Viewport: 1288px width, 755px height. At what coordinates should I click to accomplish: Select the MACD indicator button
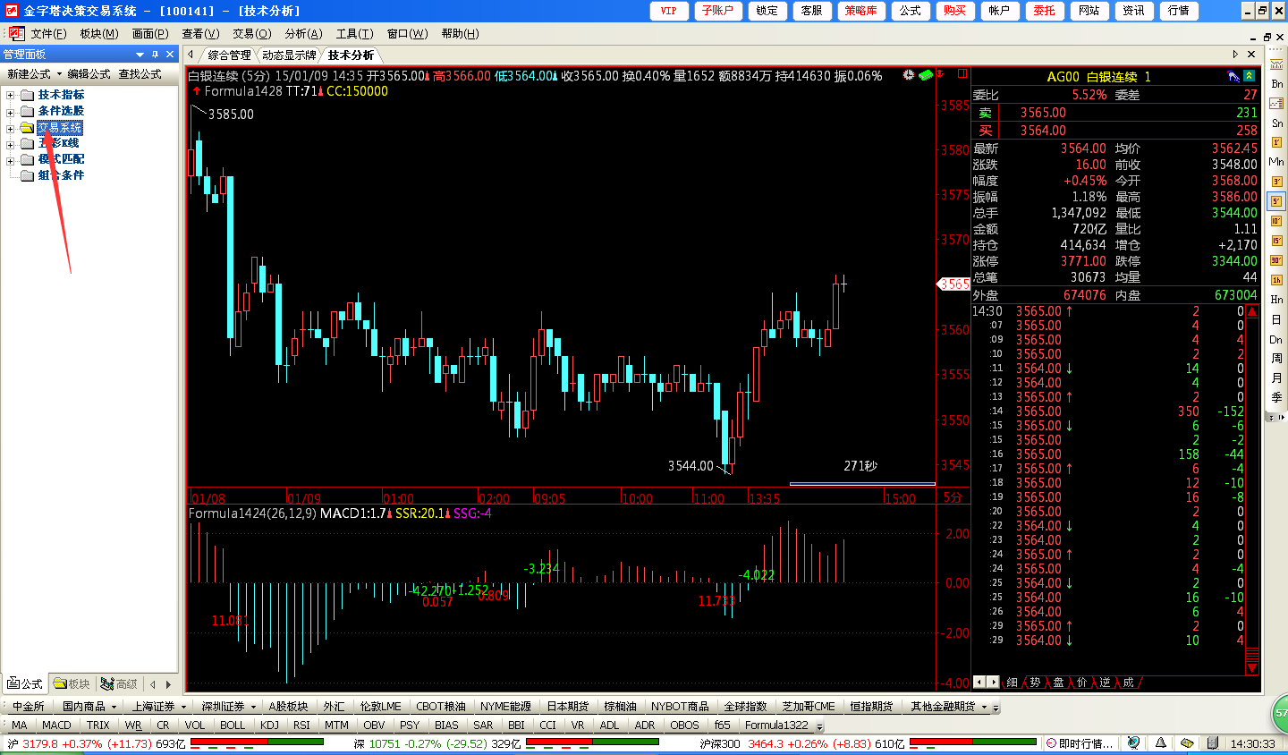click(x=56, y=725)
